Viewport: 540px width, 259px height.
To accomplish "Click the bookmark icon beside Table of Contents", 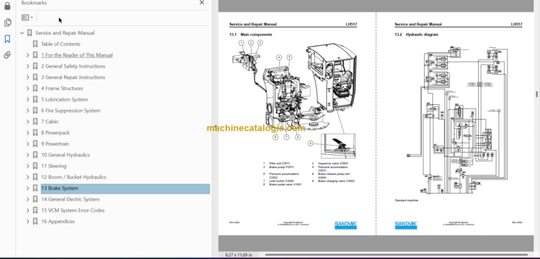I will (x=35, y=44).
